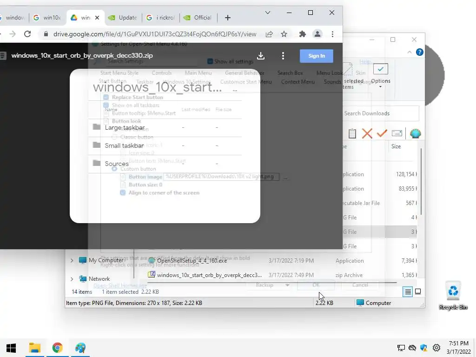Image resolution: width=476 pixels, height=357 pixels.
Task: Open Chrome's three-dot menu
Action: (333, 34)
